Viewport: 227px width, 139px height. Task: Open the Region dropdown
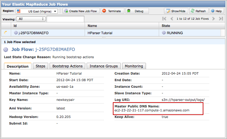[x=37, y=11]
